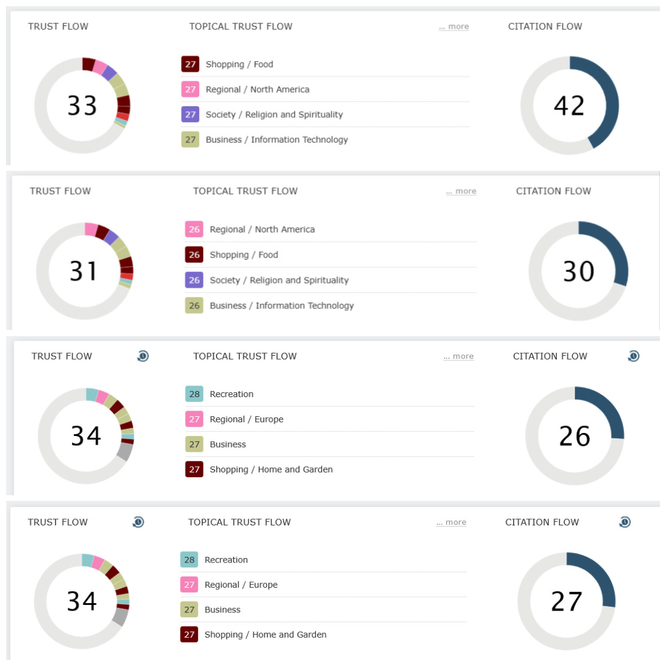
Task: Click Trust Flow history icon in Citation Flow 27 panel
Action: point(138,522)
